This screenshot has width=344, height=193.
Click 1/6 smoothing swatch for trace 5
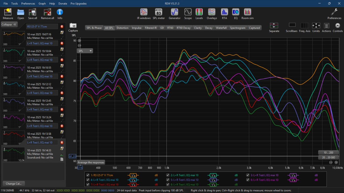pyautogui.click(x=213, y=180)
